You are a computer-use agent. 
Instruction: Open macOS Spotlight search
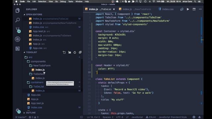click(x=195, y=1)
